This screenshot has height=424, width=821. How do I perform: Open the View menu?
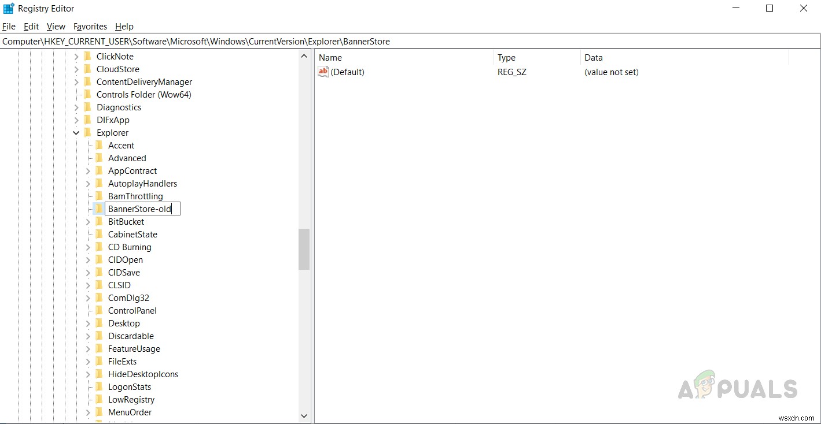56,27
